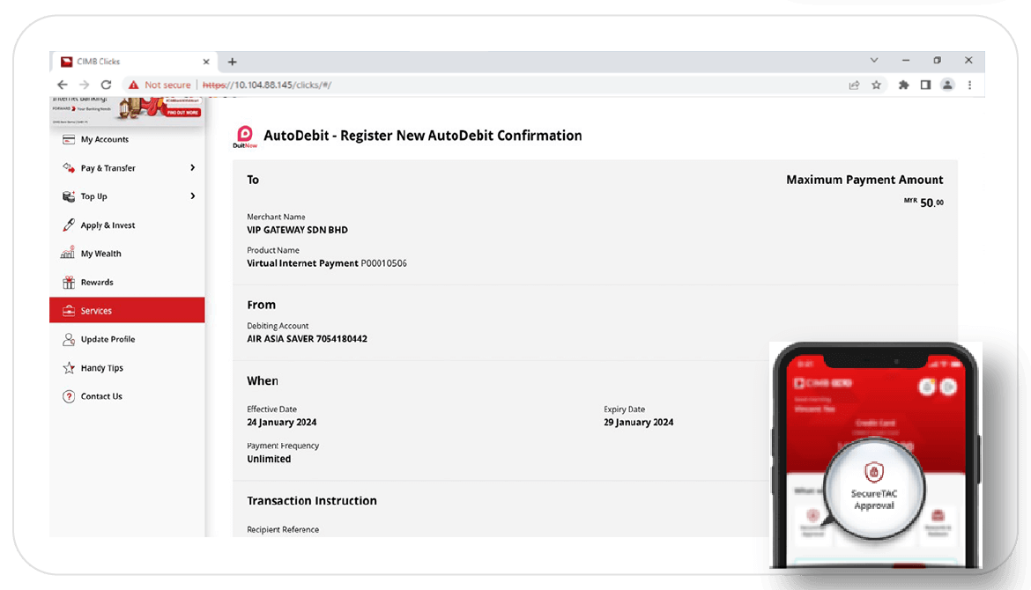Tap SecureTAC Approval on the phone
This screenshot has width=1031, height=590.
tap(873, 489)
